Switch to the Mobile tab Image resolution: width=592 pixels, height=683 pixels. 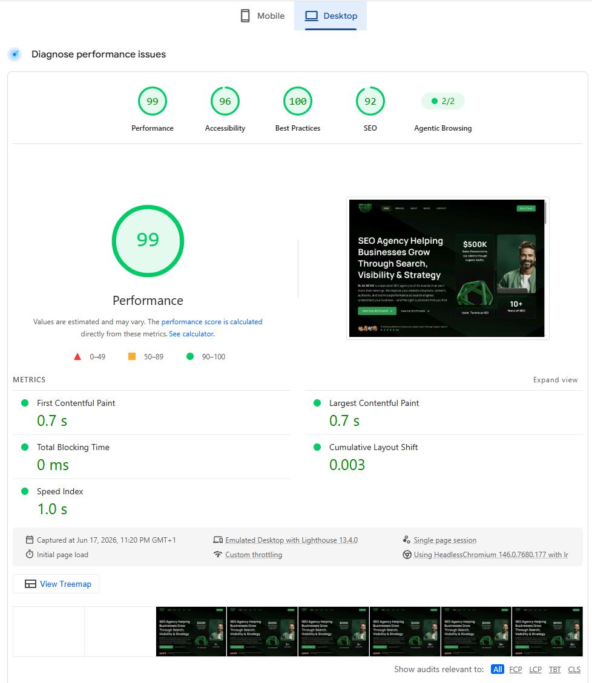tap(263, 16)
